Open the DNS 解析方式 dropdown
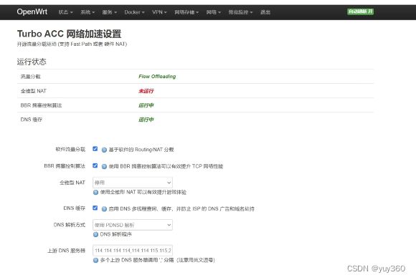This screenshot has width=416, height=280. click(x=133, y=225)
